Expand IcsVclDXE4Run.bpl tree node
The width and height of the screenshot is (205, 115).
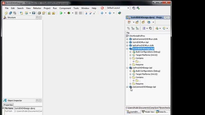[x=127, y=42]
